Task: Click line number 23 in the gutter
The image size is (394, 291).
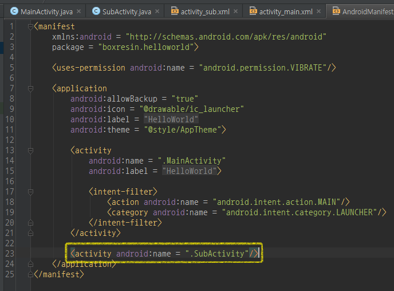Action: [10, 254]
